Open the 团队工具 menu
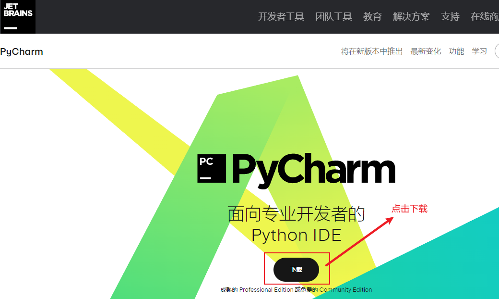Screen dimensions: 499x299 point(333,16)
